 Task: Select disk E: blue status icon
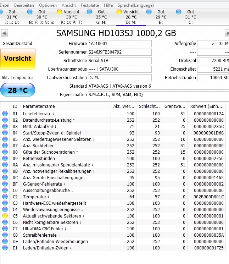point(149,12)
